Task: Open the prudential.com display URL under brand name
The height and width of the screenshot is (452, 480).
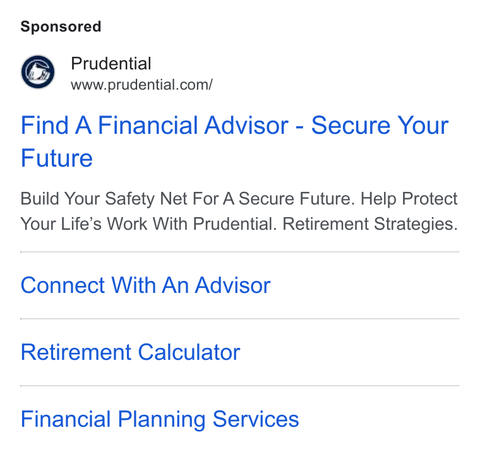Action: click(141, 85)
